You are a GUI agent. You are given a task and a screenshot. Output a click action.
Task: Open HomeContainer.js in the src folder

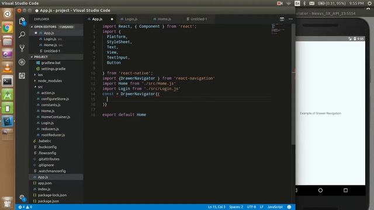[56, 117]
